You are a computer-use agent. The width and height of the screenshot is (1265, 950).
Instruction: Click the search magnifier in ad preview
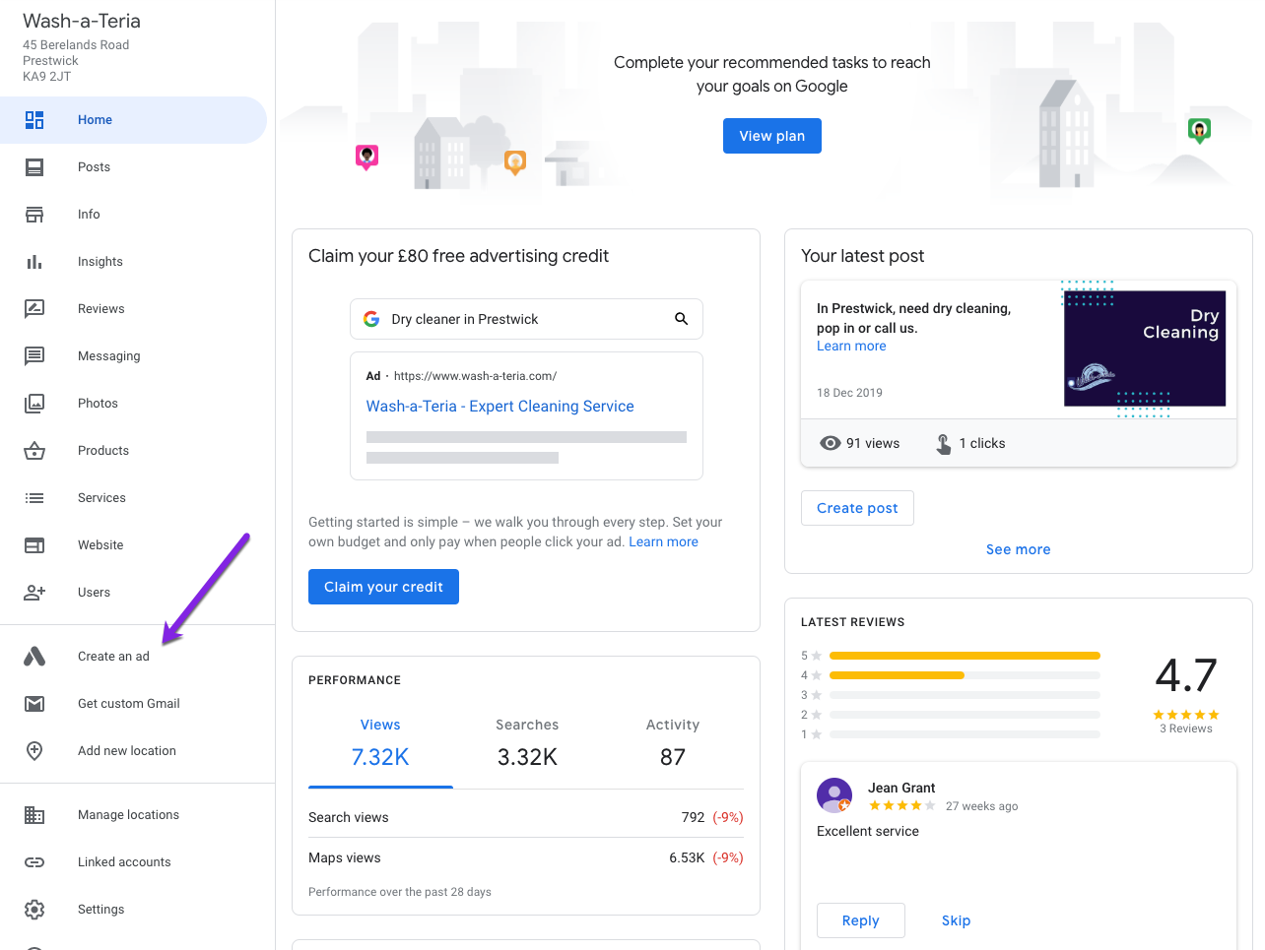click(x=681, y=319)
